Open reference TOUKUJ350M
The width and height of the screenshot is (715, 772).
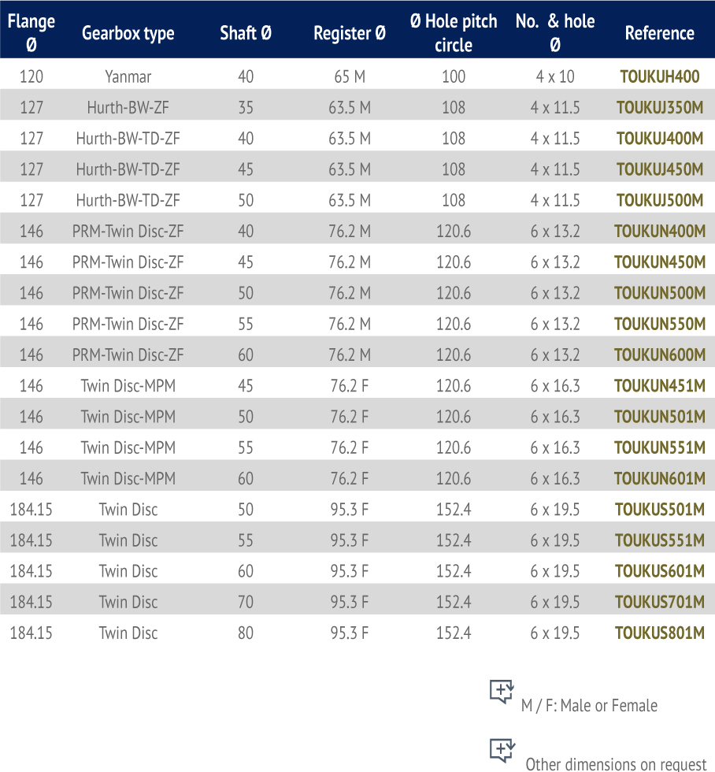coord(659,107)
